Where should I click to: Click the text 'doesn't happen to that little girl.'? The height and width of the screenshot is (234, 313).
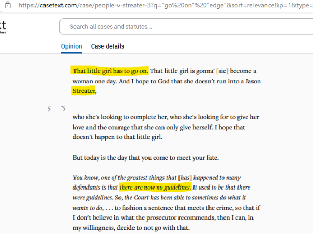point(117,137)
